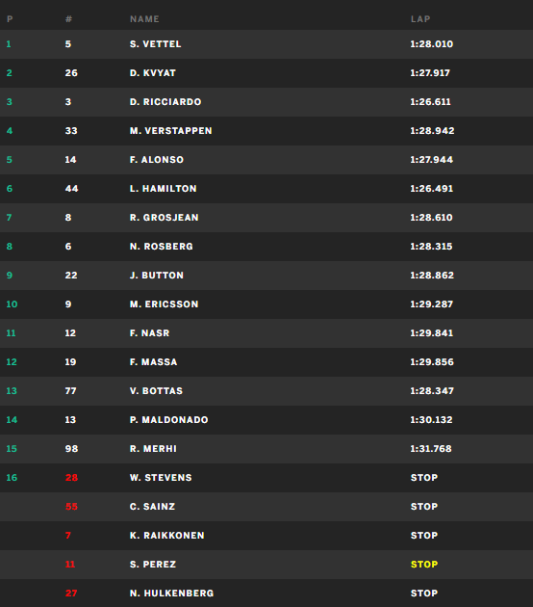Click N. Rosberg position 8
Screen dimensions: 533x607
[10, 247]
